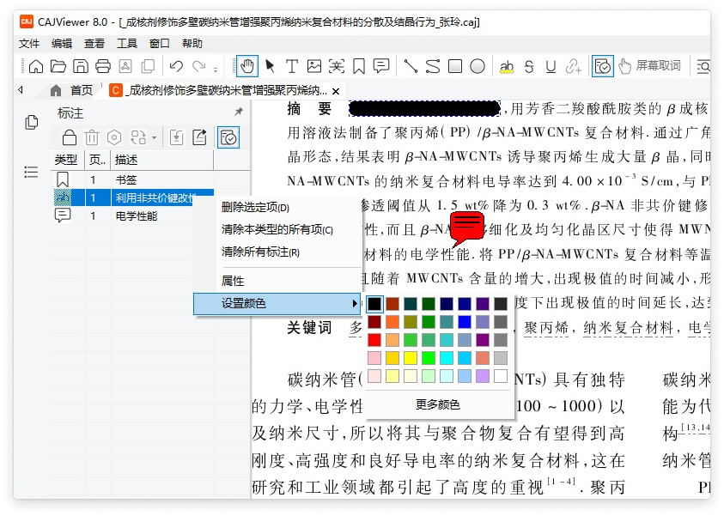724x516 pixels.
Task: Click 更多颜色 for more colors
Action: point(437,404)
